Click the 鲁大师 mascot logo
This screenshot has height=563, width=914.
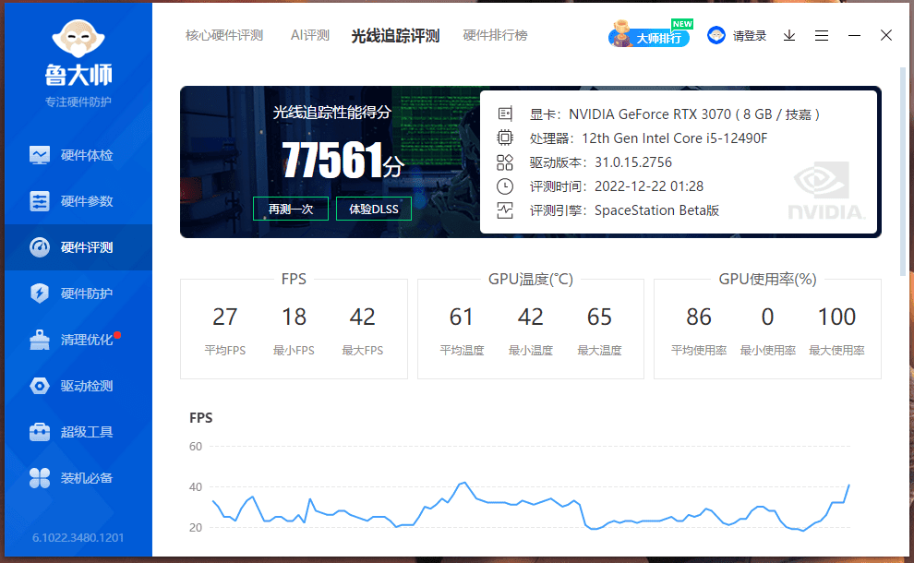[x=78, y=39]
